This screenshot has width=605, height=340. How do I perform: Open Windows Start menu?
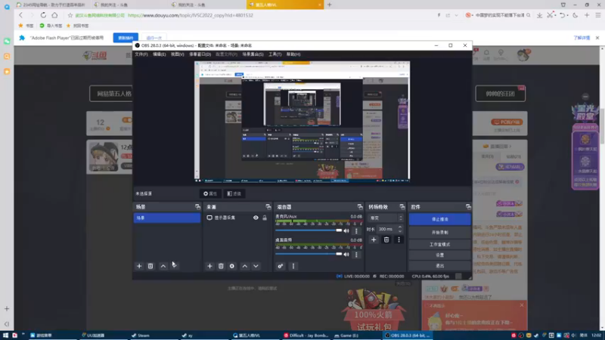tap(5, 335)
